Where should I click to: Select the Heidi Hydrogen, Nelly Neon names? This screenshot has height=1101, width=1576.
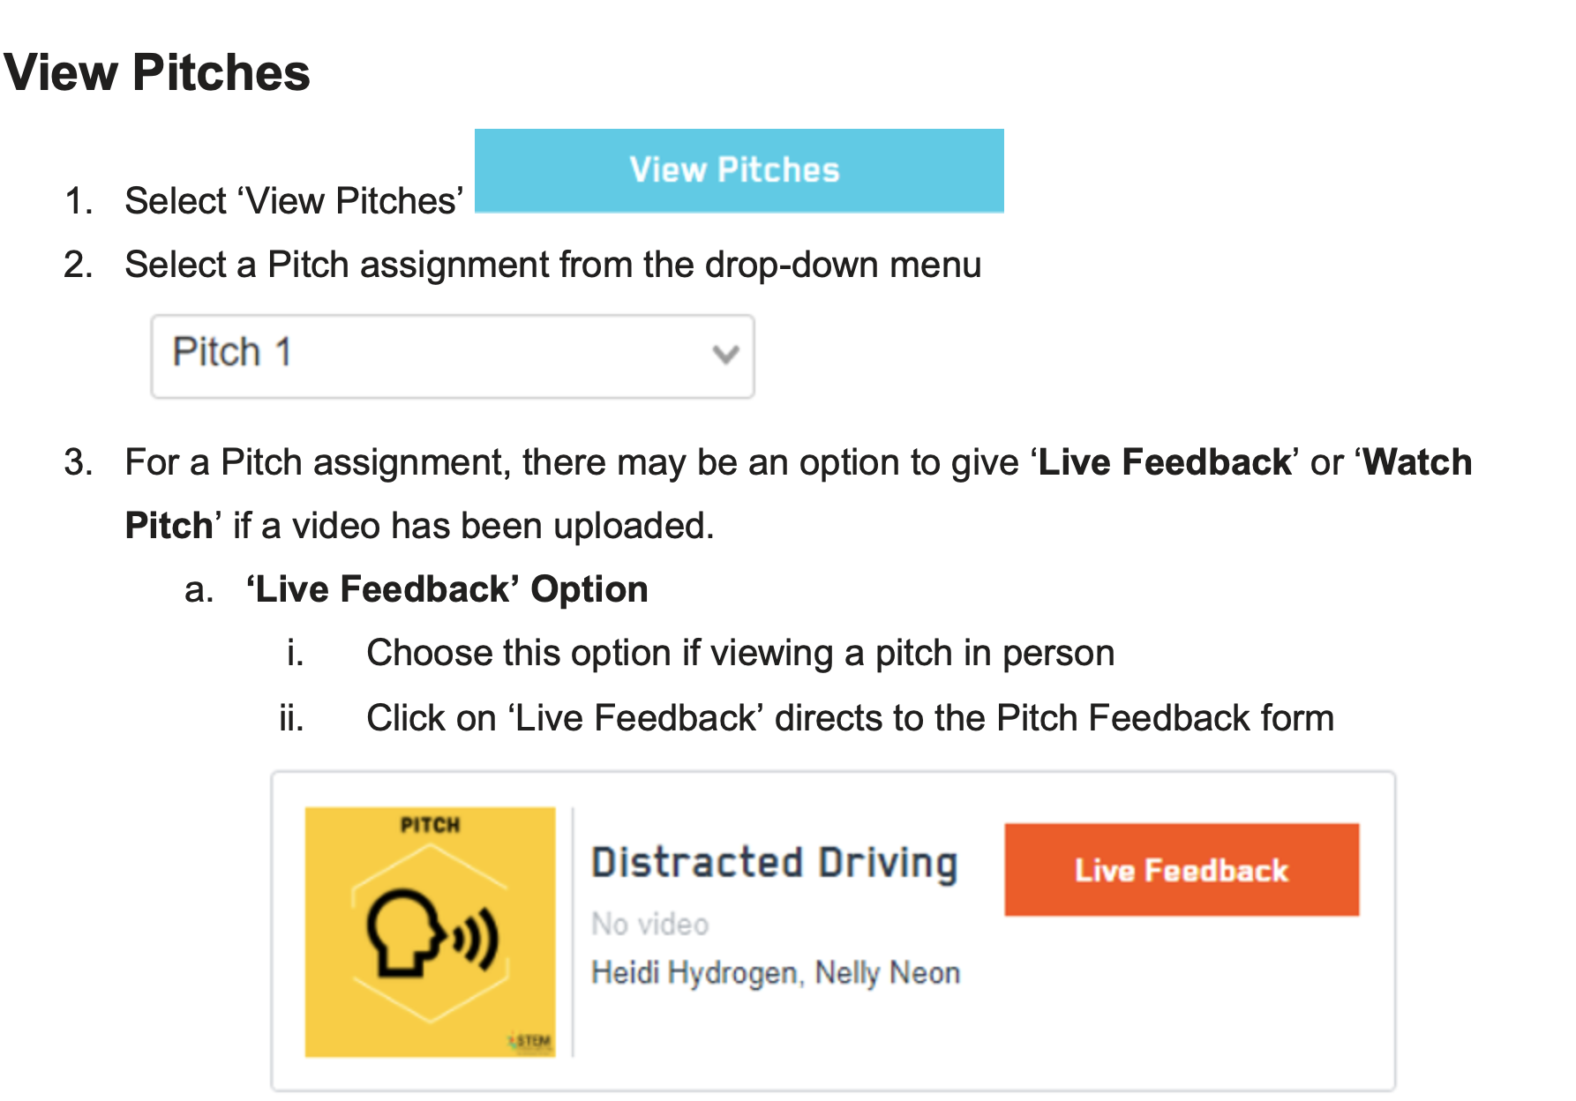(776, 972)
